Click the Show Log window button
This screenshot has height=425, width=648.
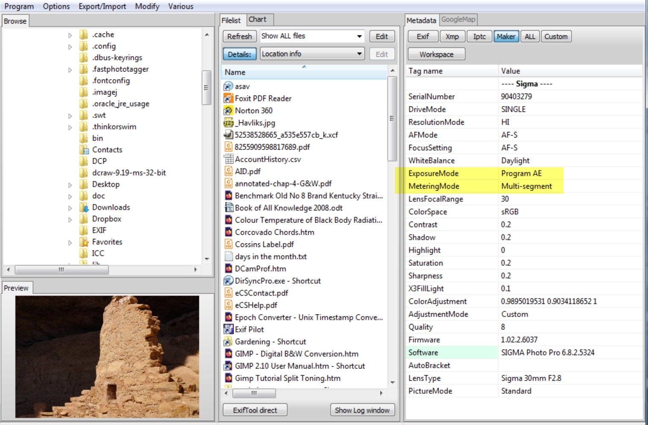coord(362,410)
